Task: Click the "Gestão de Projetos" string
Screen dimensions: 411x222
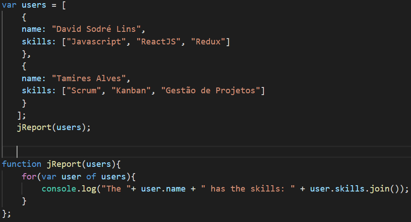Action: coord(210,91)
